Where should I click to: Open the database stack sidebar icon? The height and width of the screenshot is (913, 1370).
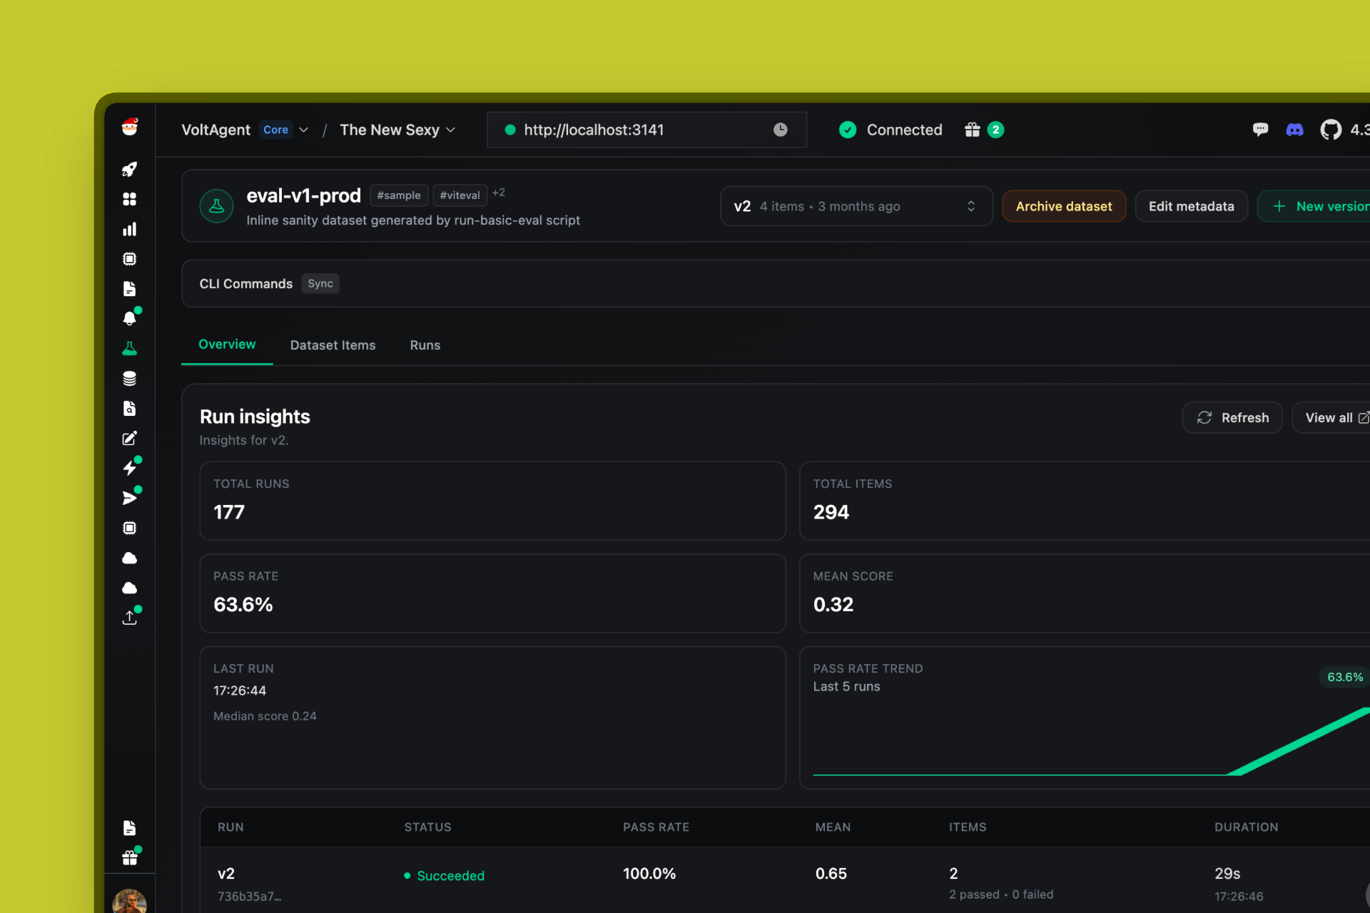[x=129, y=379]
